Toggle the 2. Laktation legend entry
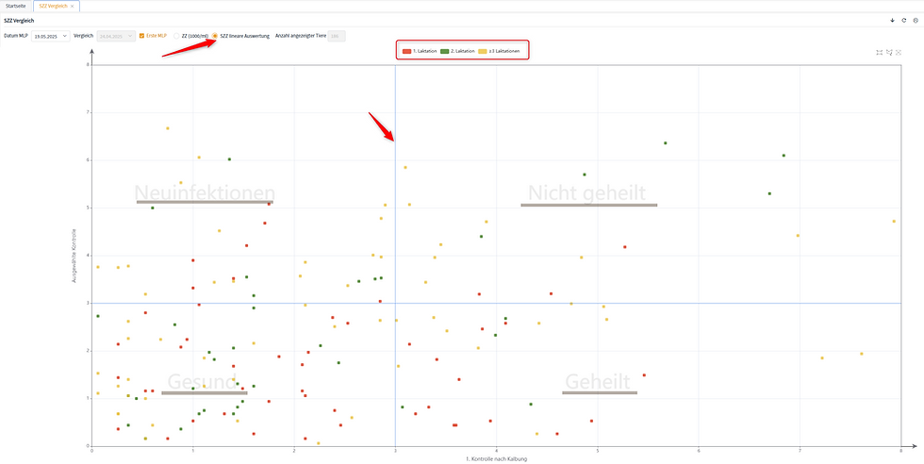924x464 pixels. click(457, 51)
